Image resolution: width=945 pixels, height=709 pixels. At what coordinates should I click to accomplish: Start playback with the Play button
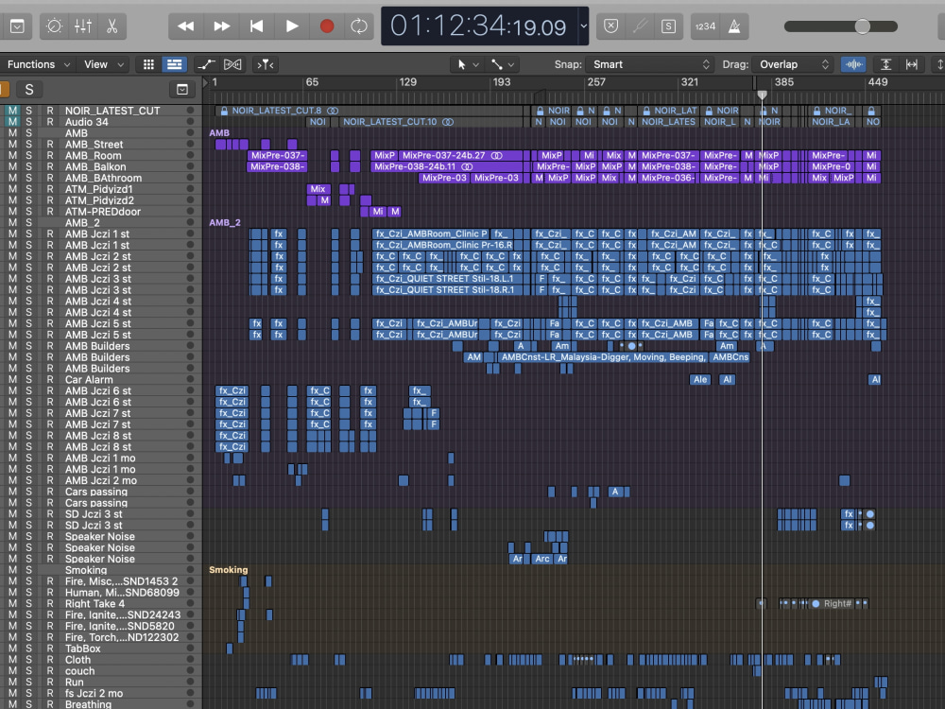pyautogui.click(x=292, y=26)
